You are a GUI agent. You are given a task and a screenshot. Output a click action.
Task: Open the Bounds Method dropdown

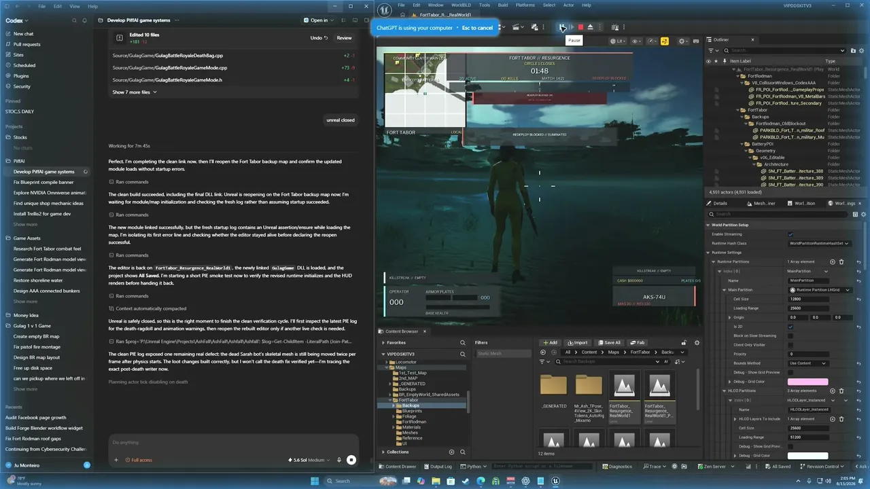(809, 363)
